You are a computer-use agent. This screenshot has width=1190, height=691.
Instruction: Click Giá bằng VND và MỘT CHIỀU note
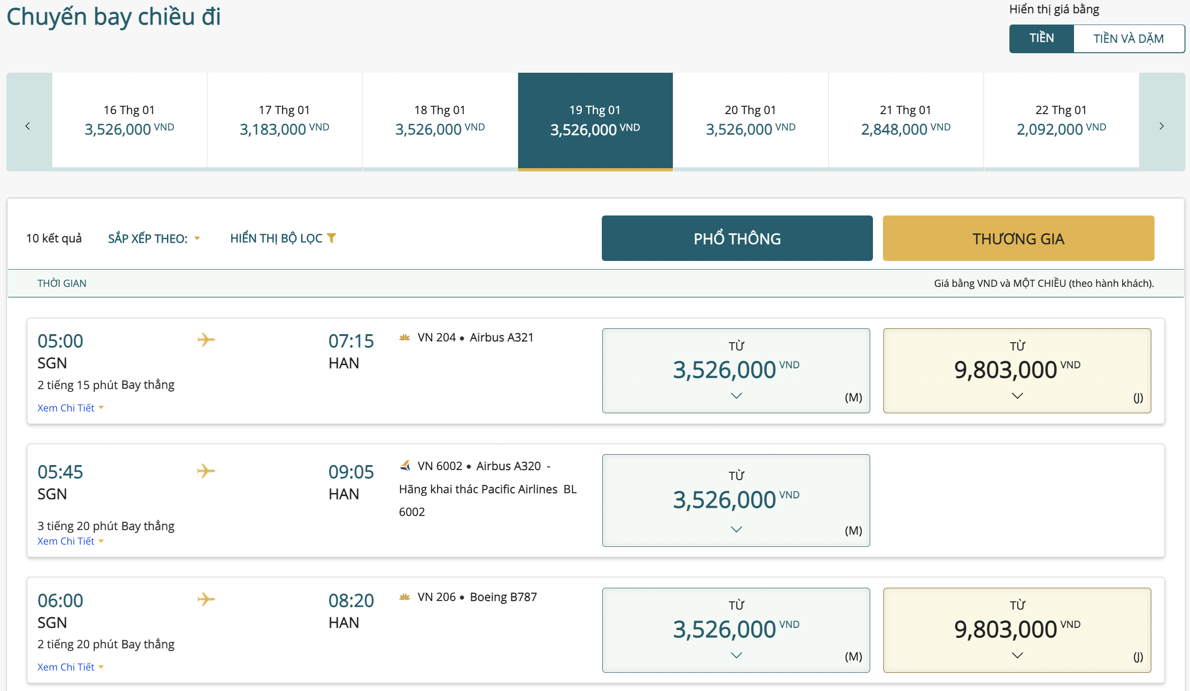click(1044, 283)
